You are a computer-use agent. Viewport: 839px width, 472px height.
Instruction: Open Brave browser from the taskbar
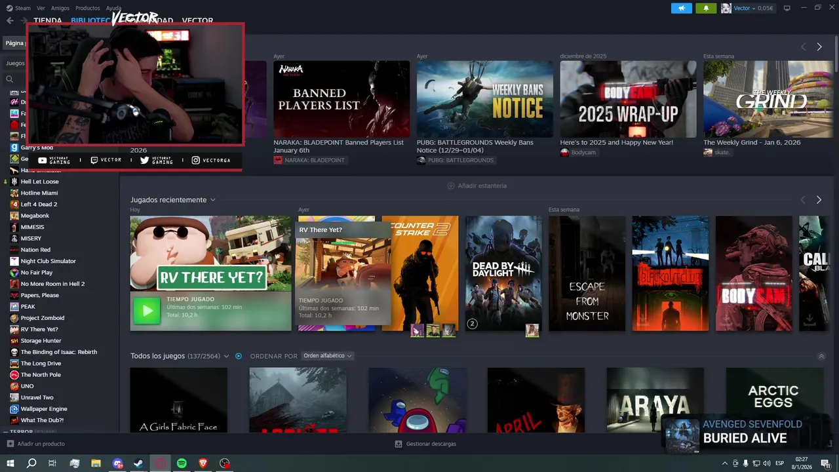point(203,463)
